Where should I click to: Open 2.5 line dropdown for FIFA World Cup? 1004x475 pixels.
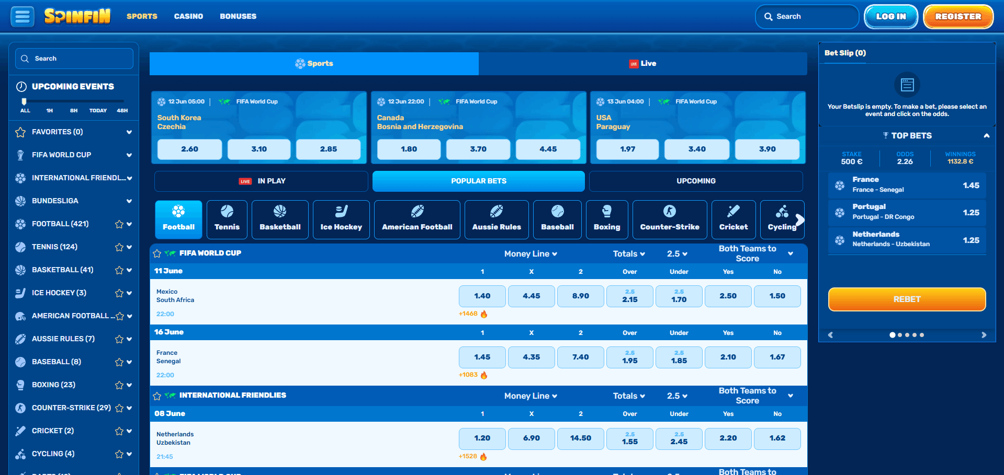tap(677, 254)
